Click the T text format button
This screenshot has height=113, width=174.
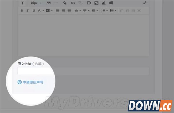(x=22, y=3)
